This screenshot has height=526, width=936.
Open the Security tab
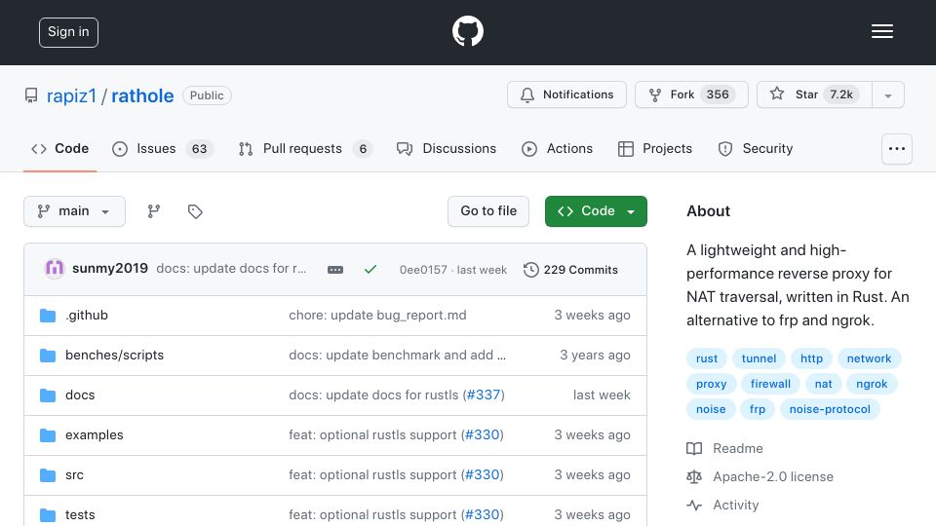pyautogui.click(x=755, y=148)
